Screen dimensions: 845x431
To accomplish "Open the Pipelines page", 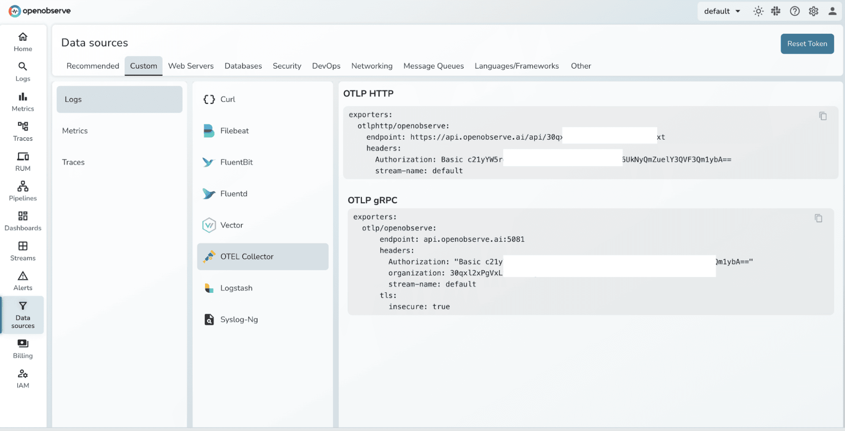I will click(x=22, y=191).
